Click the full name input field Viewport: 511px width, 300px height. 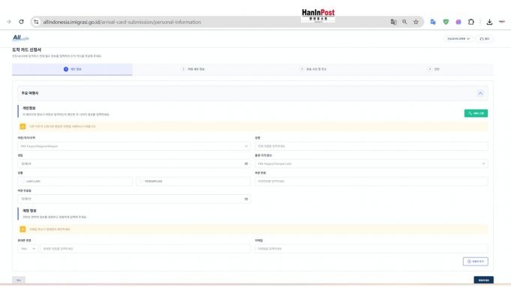[x=371, y=145]
